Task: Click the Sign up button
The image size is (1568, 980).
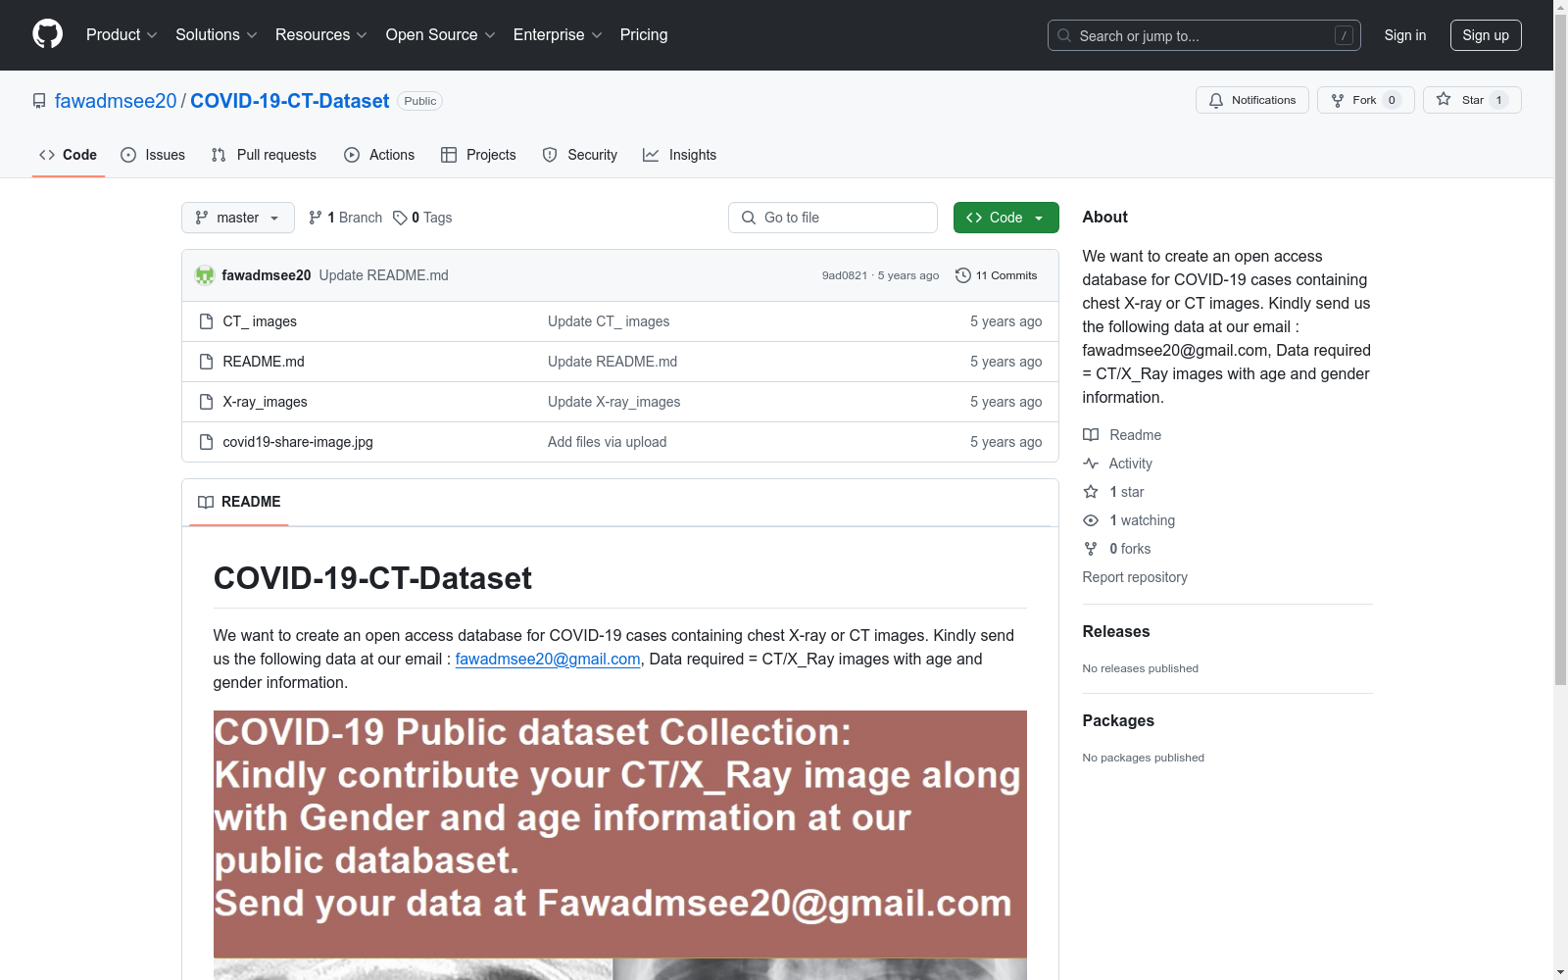Action: pos(1486,35)
